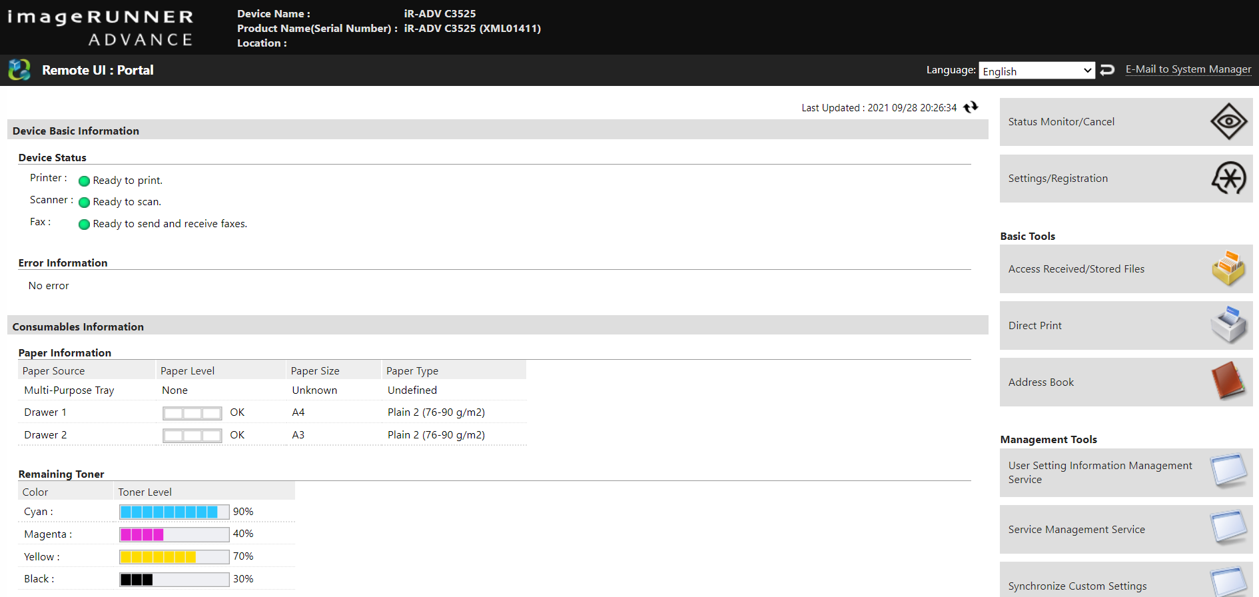
Task: Open Access Received/Stored Files
Action: [1126, 269]
